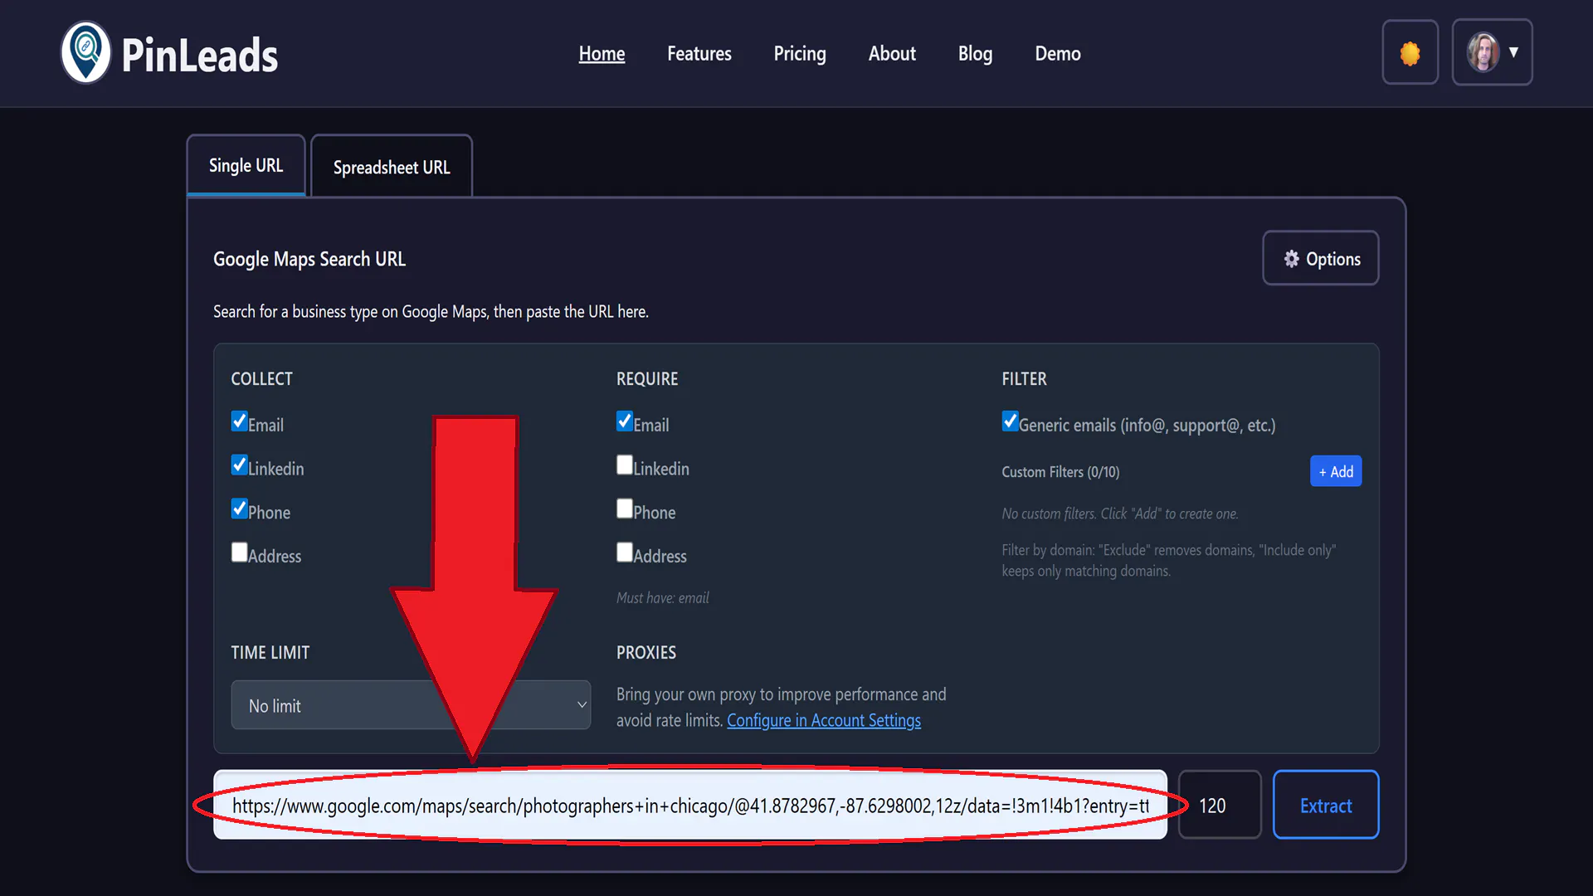The image size is (1593, 896).
Task: Click the "Custom Filters (0/10)" label
Action: [x=1060, y=472]
